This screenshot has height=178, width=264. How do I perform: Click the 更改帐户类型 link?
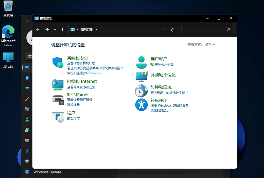[x=164, y=65]
